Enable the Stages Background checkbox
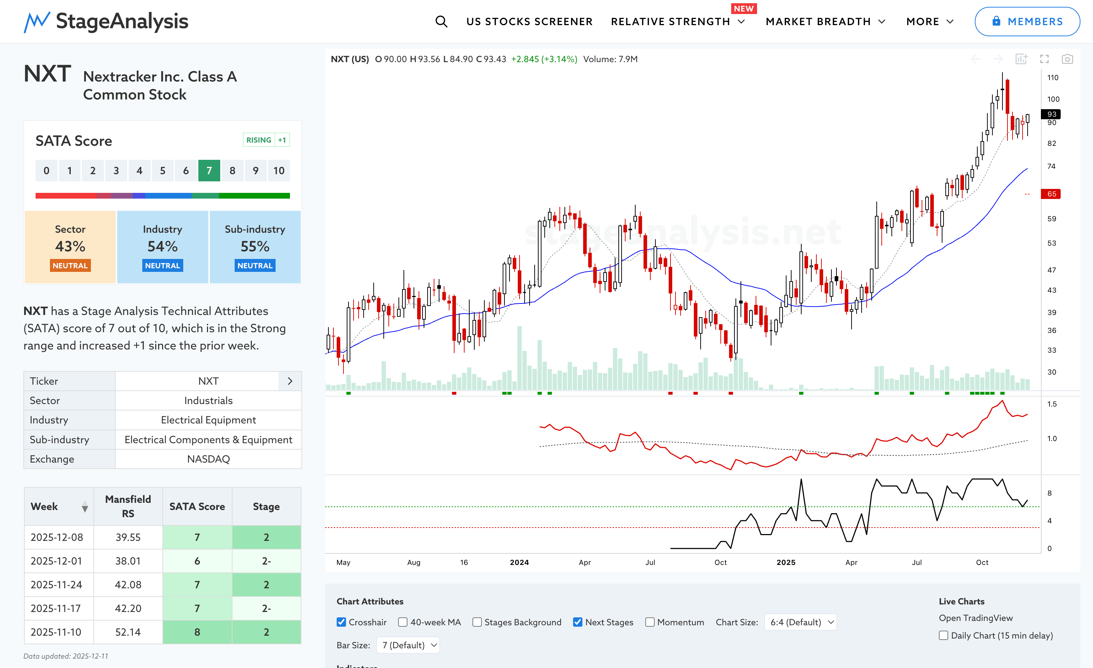 click(477, 622)
